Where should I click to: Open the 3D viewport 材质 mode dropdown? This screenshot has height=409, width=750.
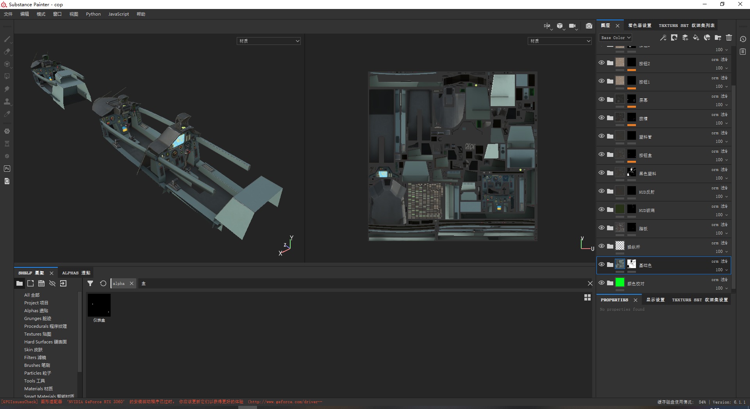tap(268, 41)
